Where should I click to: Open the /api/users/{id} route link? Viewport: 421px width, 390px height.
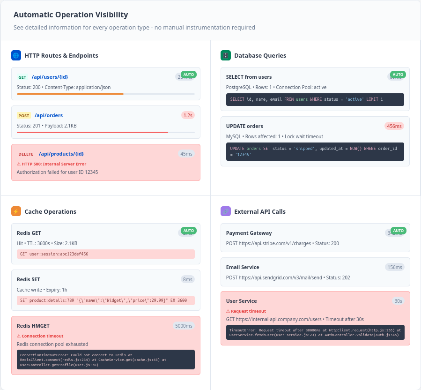(x=50, y=77)
